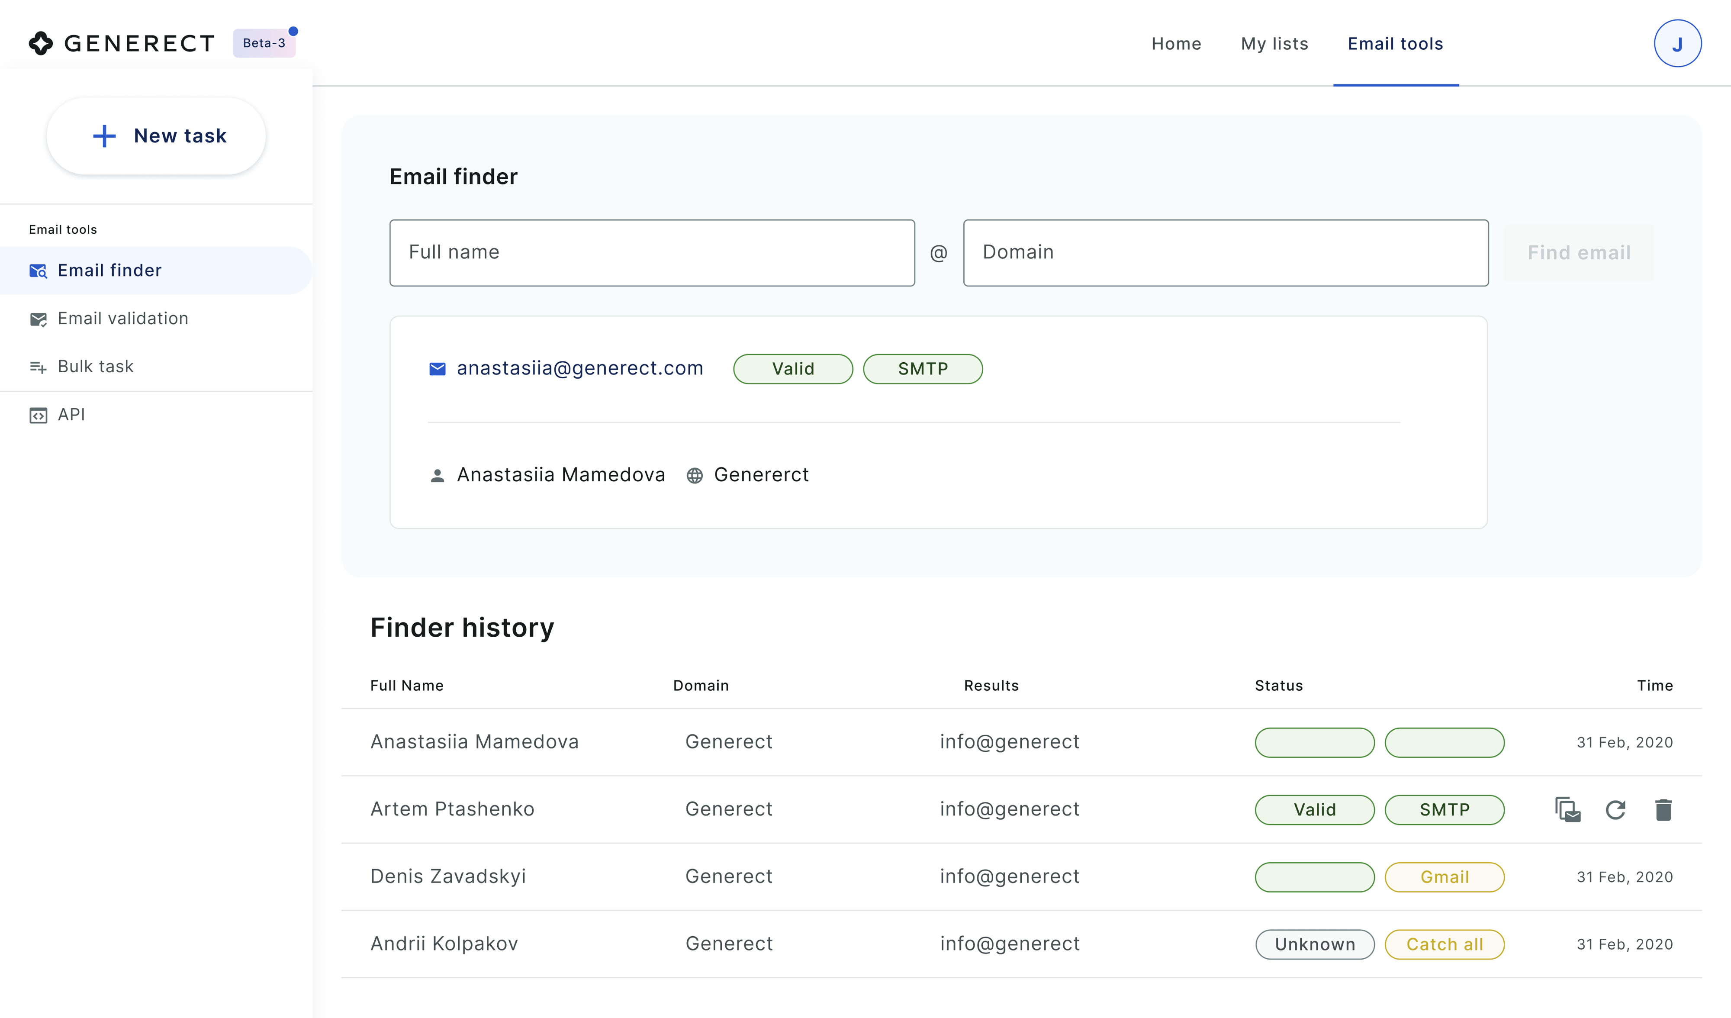Select Bulk task in the sidebar
Screen dimensions: 1731x1018
coord(95,366)
